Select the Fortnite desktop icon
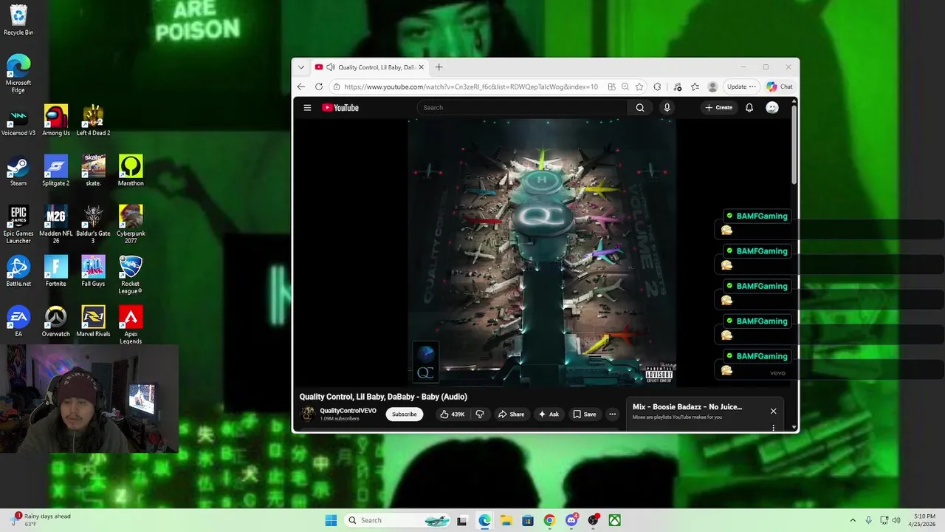Viewport: 945px width, 532px height. tap(56, 272)
